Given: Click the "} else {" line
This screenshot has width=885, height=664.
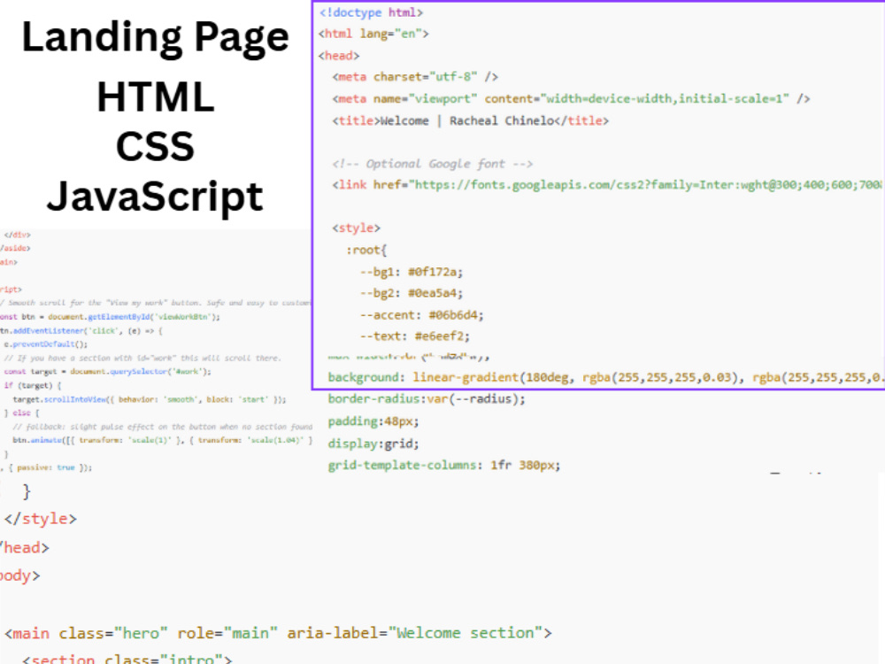Looking at the screenshot, I should 22,413.
